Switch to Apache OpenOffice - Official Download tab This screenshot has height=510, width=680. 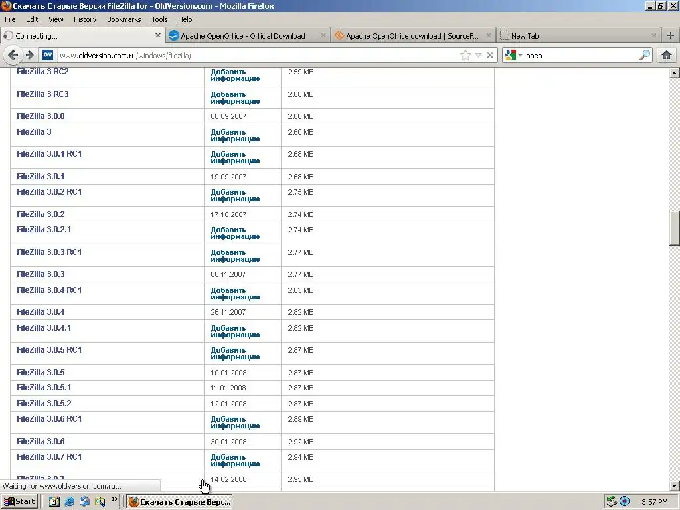(248, 36)
